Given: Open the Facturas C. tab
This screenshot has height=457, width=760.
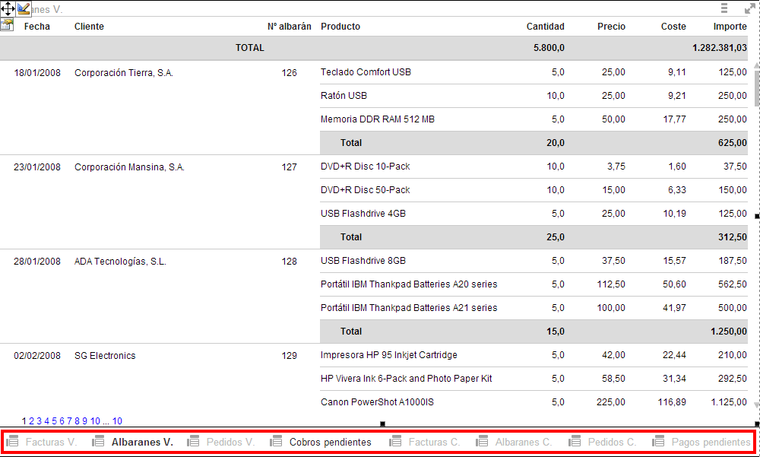Looking at the screenshot, I should 434,442.
